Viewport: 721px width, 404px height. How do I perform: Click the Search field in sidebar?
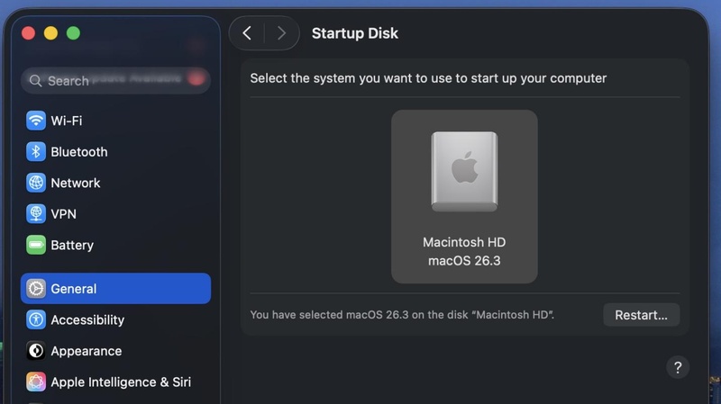(115, 81)
